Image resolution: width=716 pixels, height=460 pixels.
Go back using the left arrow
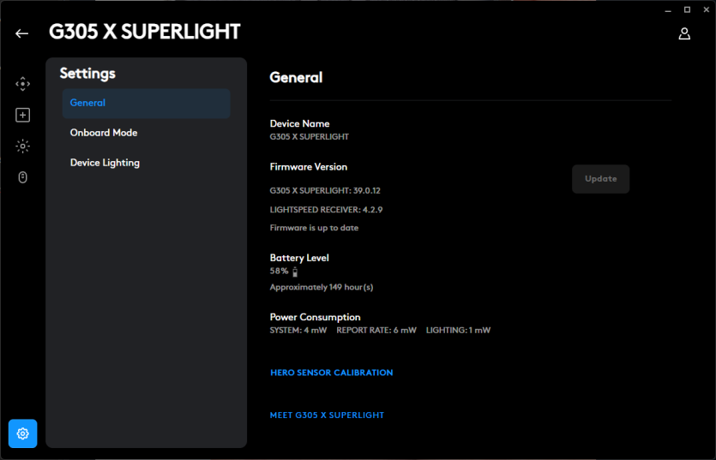click(x=22, y=33)
